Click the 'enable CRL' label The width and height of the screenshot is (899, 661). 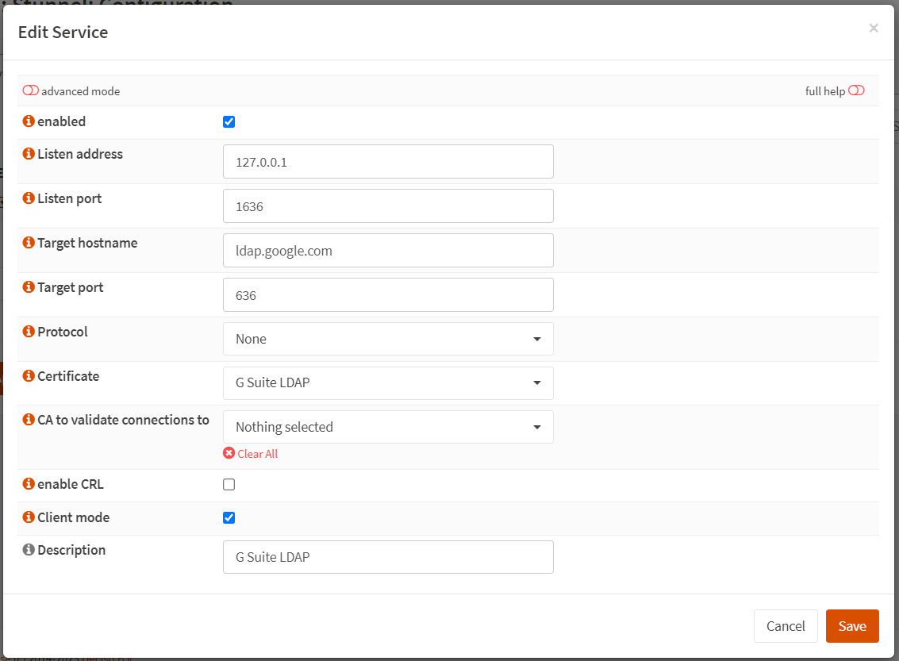click(71, 484)
